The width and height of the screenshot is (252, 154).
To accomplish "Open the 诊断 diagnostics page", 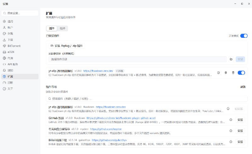I will (x=20, y=83).
